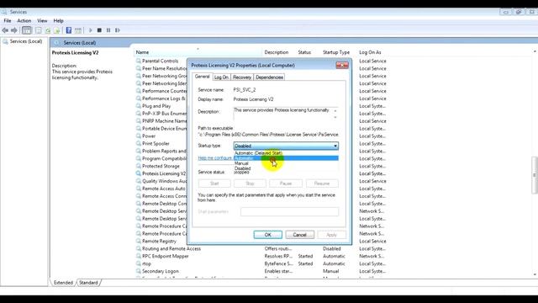
Task: Click into the Start parameters field
Action: (x=289, y=211)
